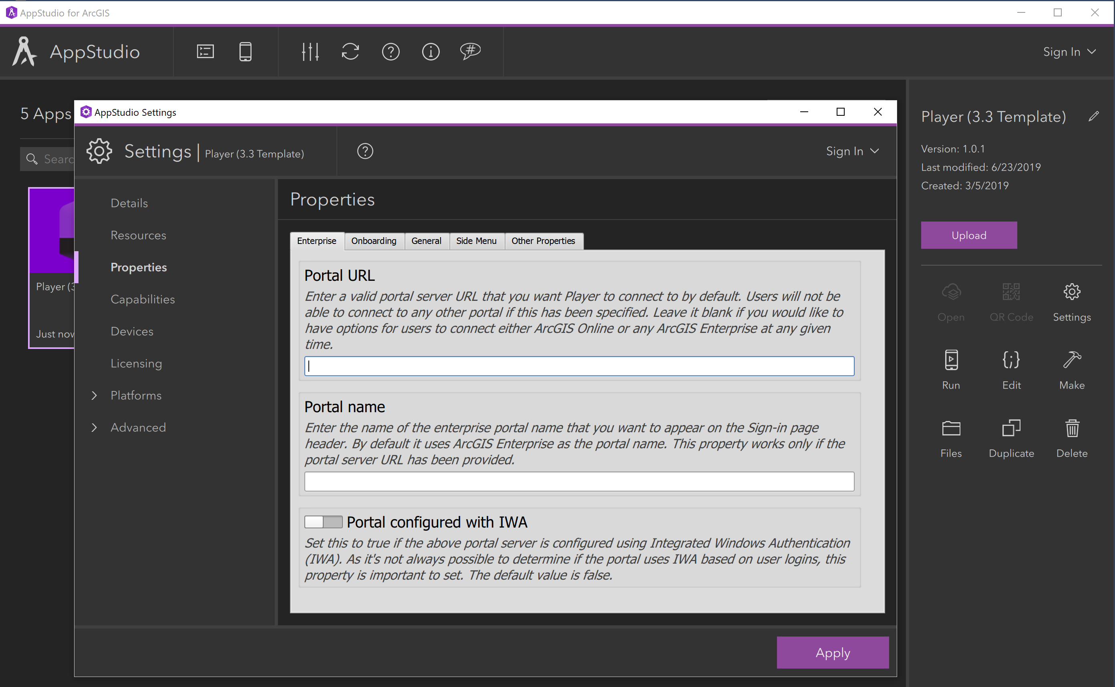The width and height of the screenshot is (1115, 687).
Task: Select the Mobile view icon
Action: [245, 50]
